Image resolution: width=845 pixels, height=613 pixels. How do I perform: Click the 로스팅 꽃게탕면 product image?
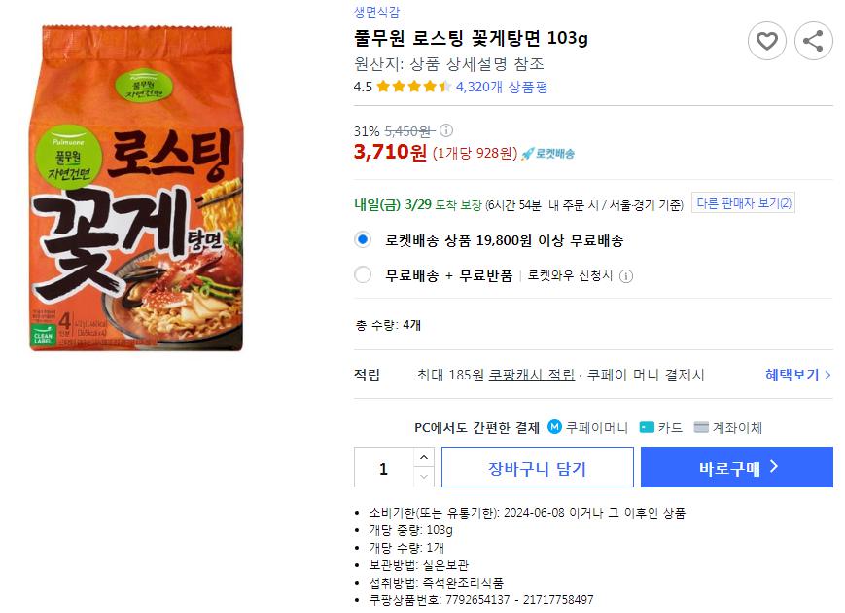(136, 190)
